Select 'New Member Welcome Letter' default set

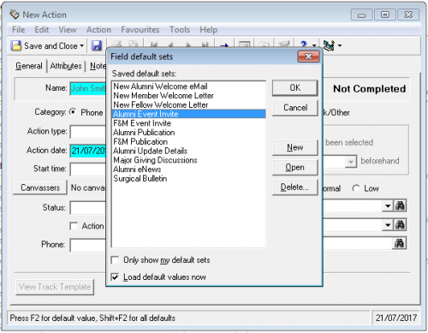[x=188, y=95]
